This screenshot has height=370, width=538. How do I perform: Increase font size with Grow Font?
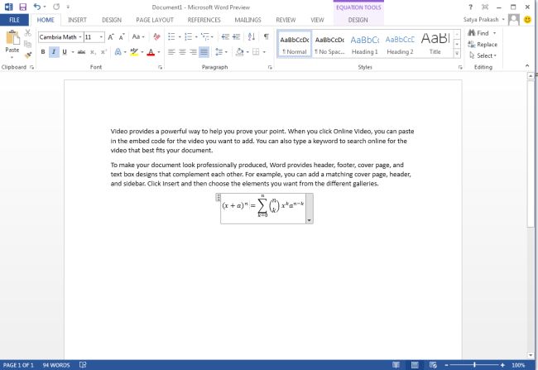(x=111, y=36)
